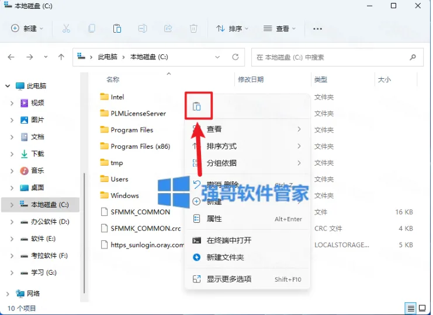This screenshot has width=433, height=315.
Task: Choose 属性 in context menu
Action: pyautogui.click(x=247, y=219)
